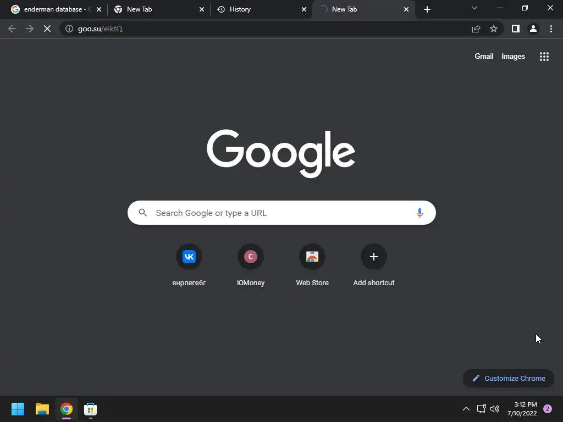
Task: Click Customize Chrome button
Action: pos(509,378)
